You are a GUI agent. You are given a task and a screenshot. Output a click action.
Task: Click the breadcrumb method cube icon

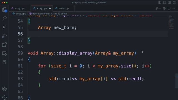click(x=30, y=14)
